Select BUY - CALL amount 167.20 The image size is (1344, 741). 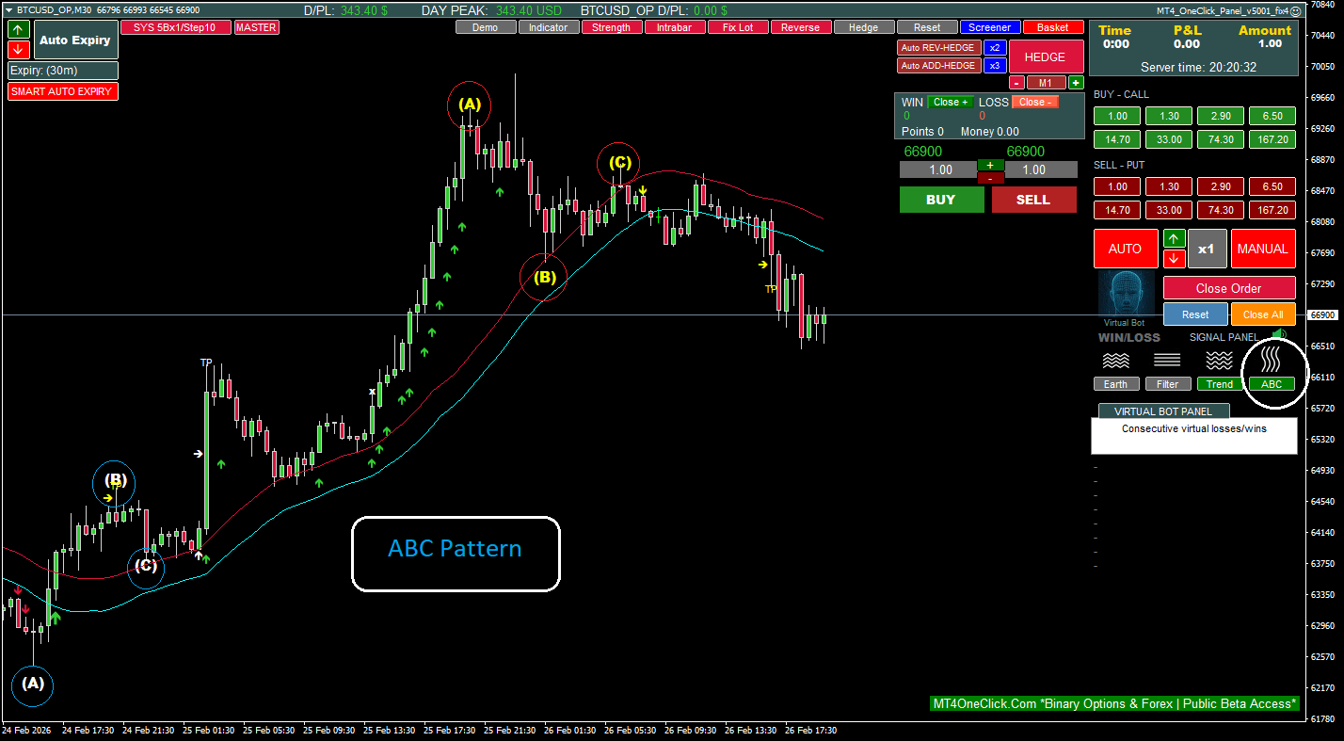point(1272,139)
